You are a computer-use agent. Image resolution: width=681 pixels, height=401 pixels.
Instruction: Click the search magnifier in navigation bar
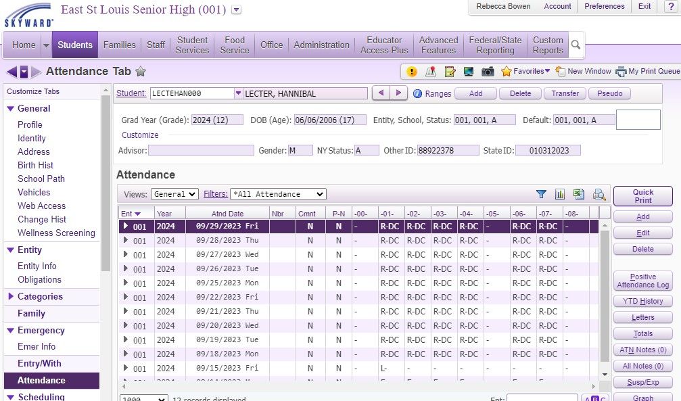[576, 45]
